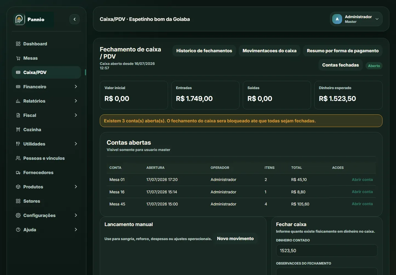Expand the Produtos submenu chevron
The width and height of the screenshot is (396, 275).
76,187
